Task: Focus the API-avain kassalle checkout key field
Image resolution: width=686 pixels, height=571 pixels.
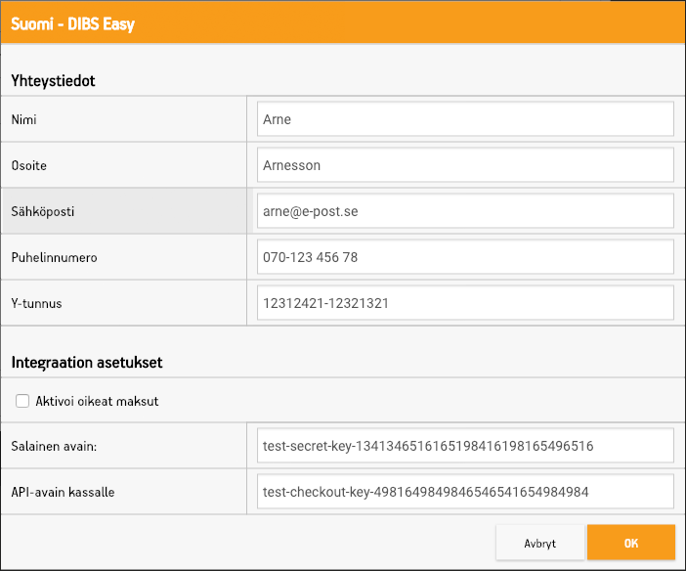Action: click(465, 492)
